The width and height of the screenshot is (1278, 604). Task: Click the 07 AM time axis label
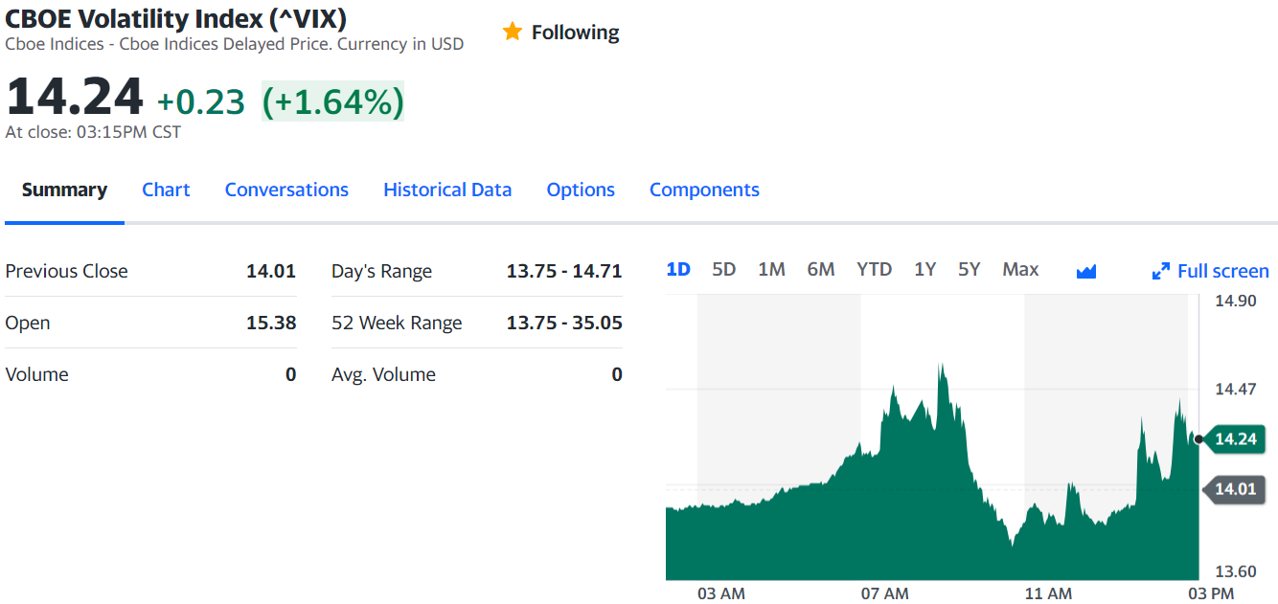click(884, 593)
